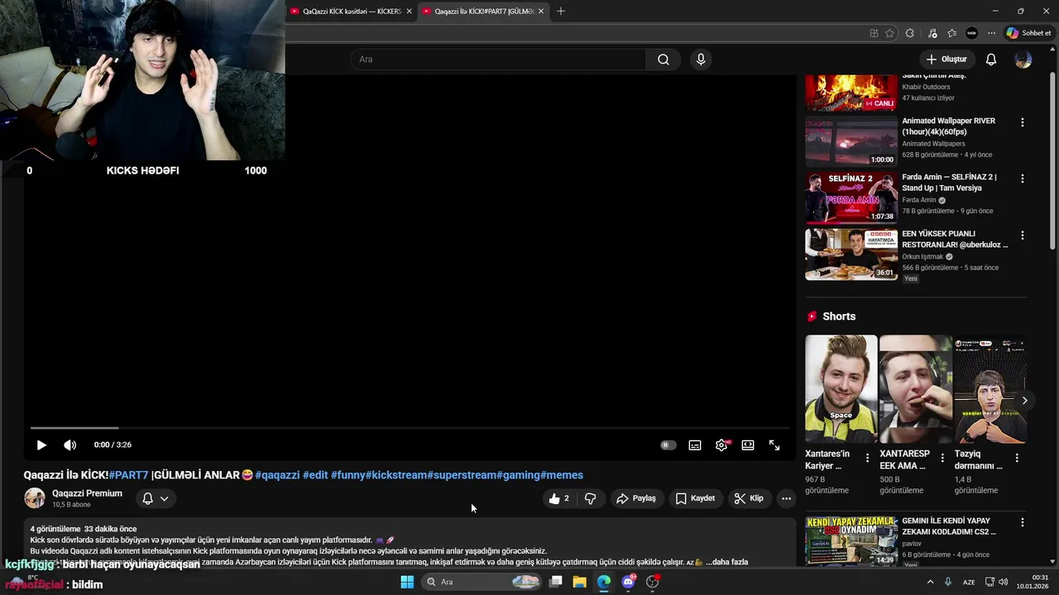This screenshot has height=595, width=1059.
Task: Open the player settings gear
Action: pos(721,445)
